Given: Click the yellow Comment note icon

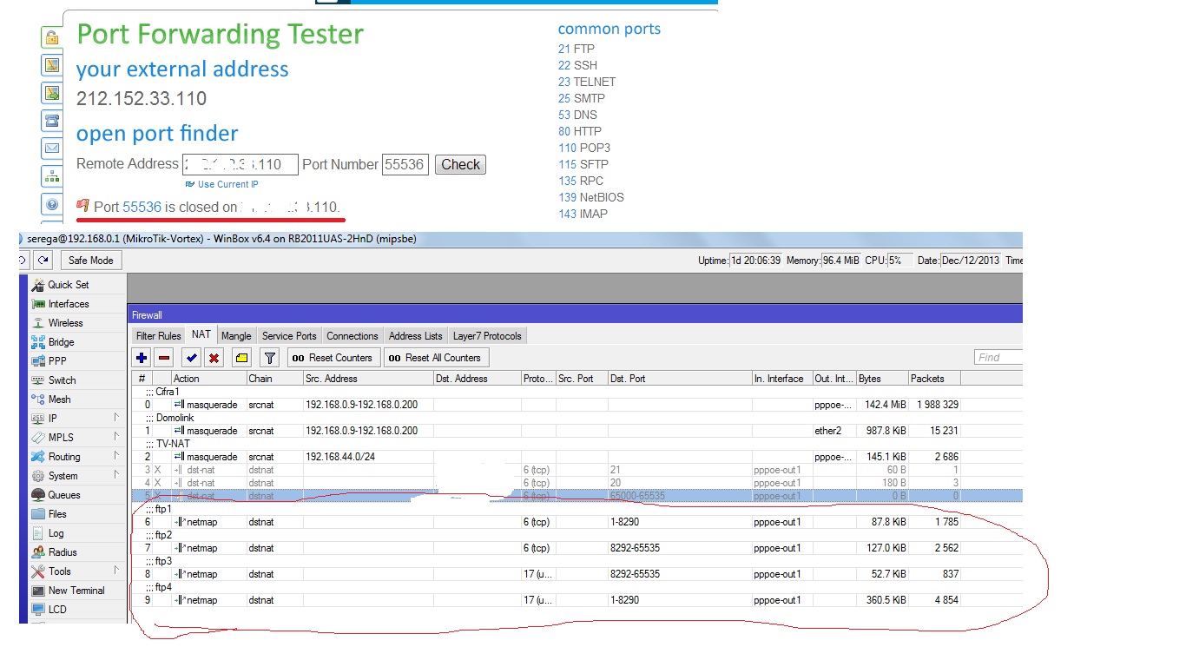Looking at the screenshot, I should (242, 358).
